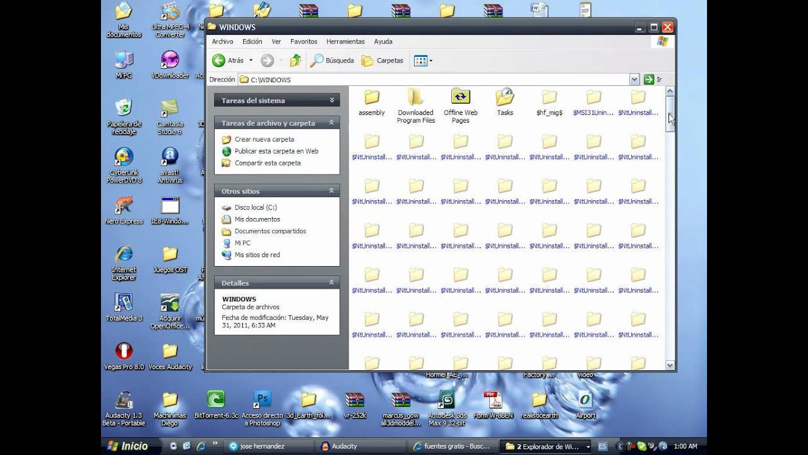808x455 pixels.
Task: Open Acceso directo a Photoshop shortcut
Action: pyautogui.click(x=262, y=408)
